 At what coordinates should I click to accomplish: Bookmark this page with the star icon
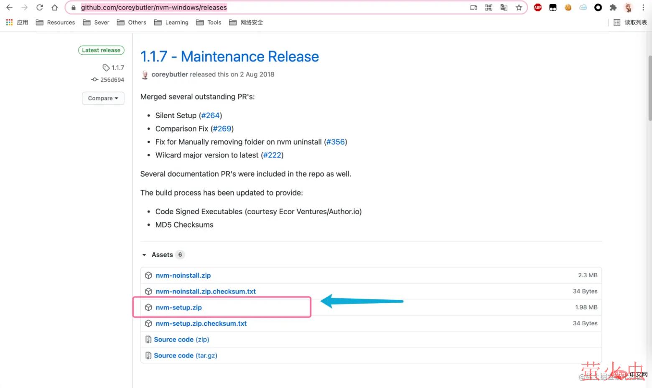coord(519,8)
